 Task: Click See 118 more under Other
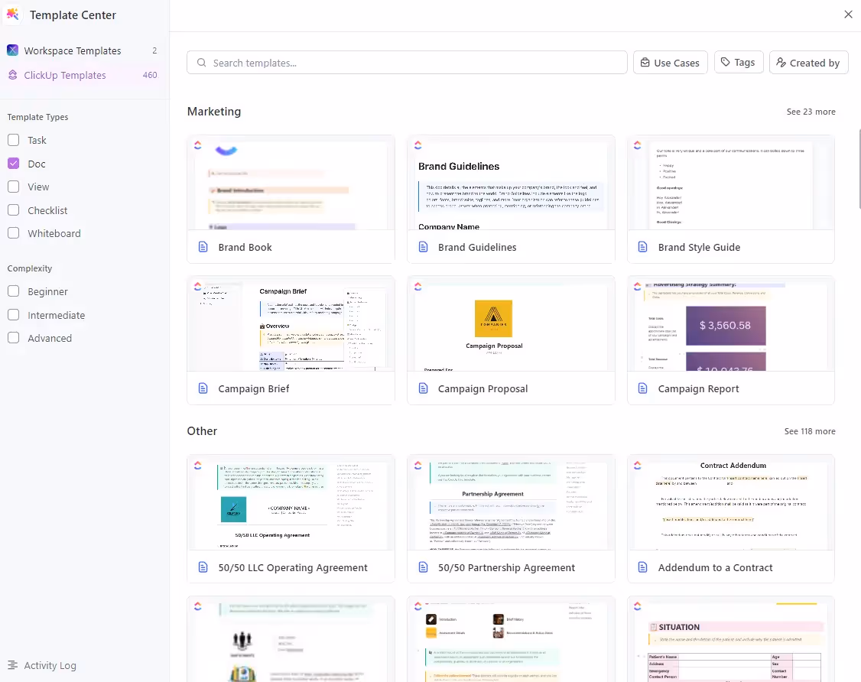point(810,430)
